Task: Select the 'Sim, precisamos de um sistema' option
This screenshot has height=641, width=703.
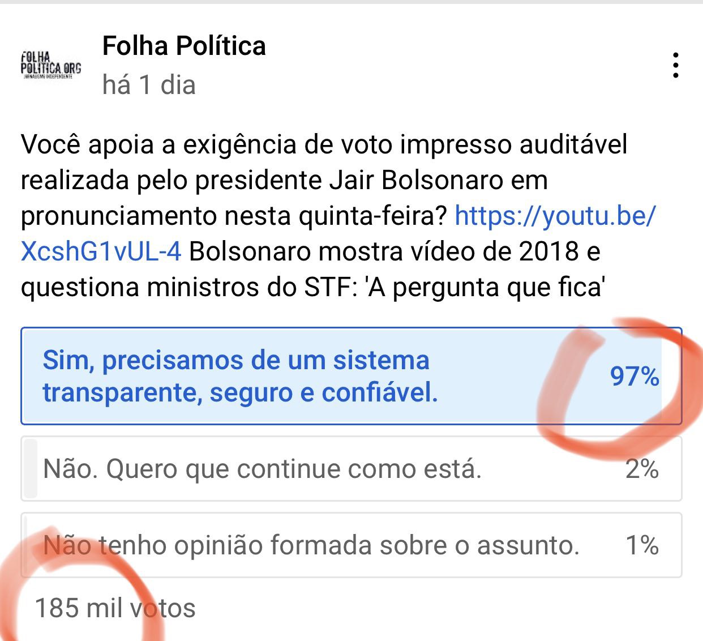Action: pyautogui.click(x=236, y=361)
